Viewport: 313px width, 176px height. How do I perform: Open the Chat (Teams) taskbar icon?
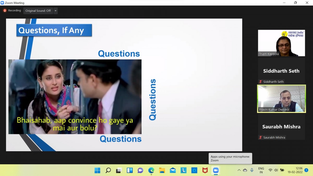point(140,170)
